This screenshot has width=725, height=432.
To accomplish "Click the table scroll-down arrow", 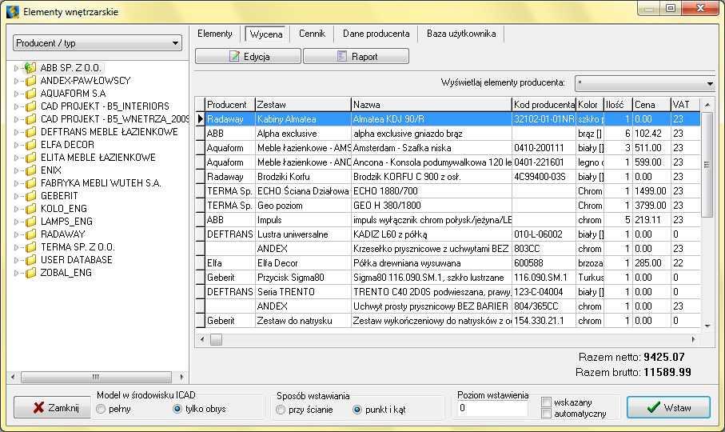I will click(707, 326).
